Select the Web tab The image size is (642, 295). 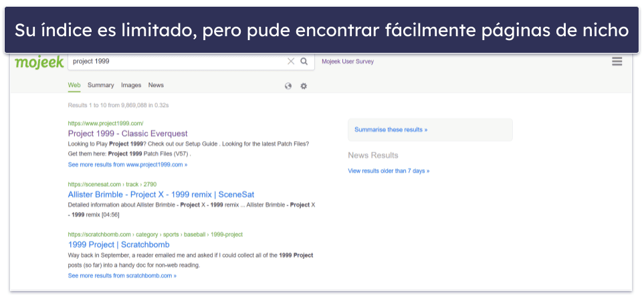pyautogui.click(x=74, y=85)
